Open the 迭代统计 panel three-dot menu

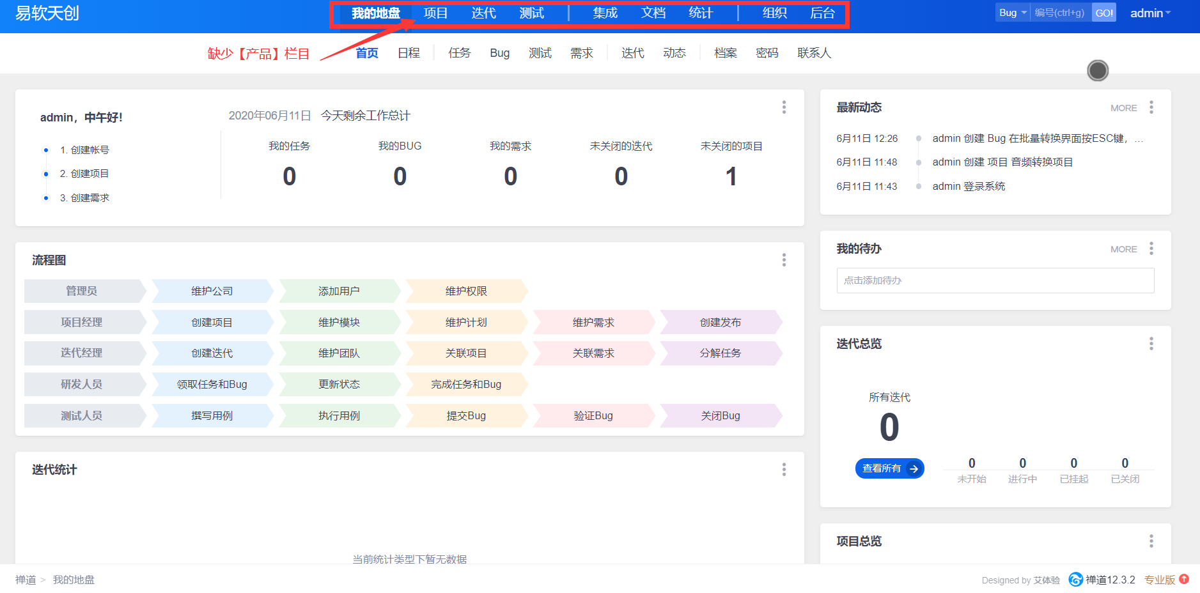(784, 470)
